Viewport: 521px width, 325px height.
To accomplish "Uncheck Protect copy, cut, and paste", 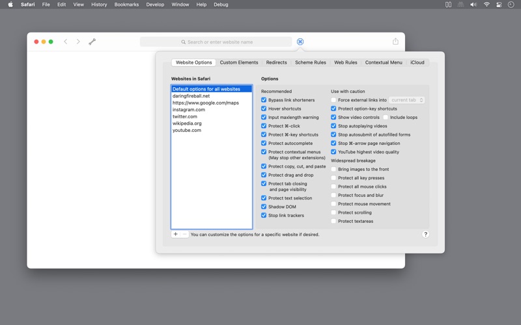I will click(x=264, y=166).
